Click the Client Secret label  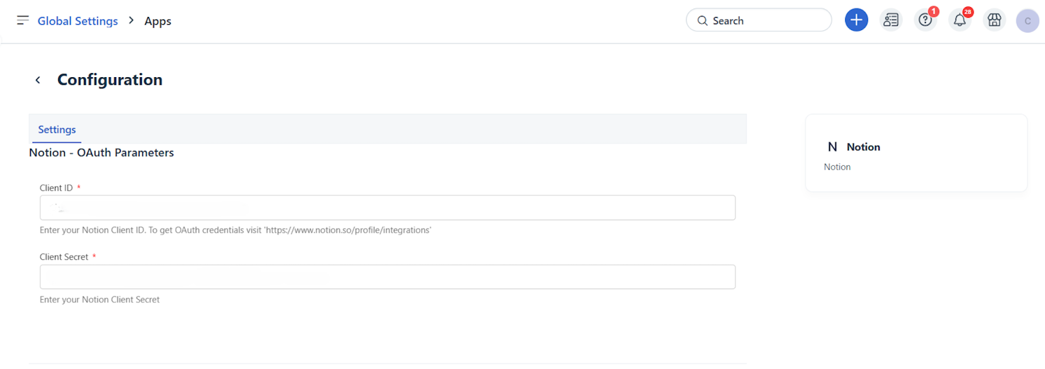click(64, 257)
